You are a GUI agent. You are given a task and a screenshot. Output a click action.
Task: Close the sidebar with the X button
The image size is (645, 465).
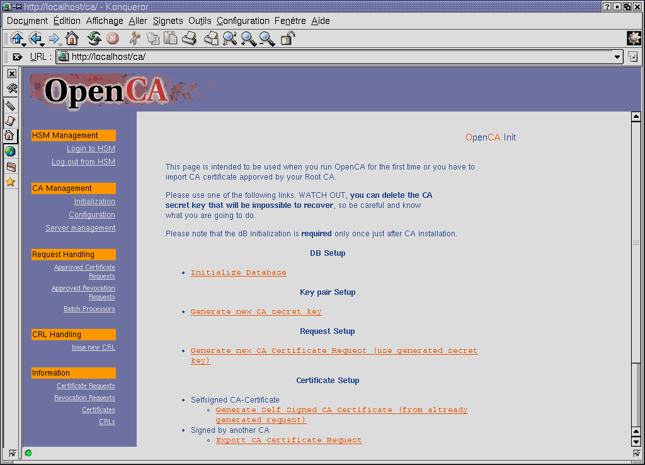(12, 74)
